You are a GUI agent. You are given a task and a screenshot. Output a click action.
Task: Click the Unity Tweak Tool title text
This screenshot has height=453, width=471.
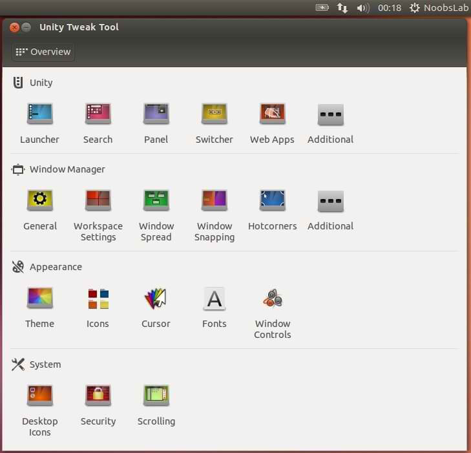[79, 27]
